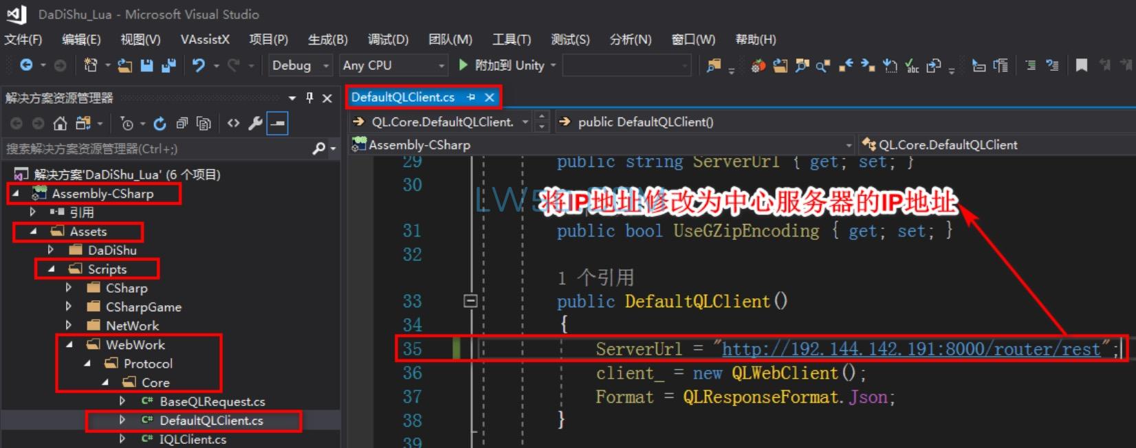
Task: Switch to the DefaultQLClient.cs tab
Action: click(x=403, y=98)
